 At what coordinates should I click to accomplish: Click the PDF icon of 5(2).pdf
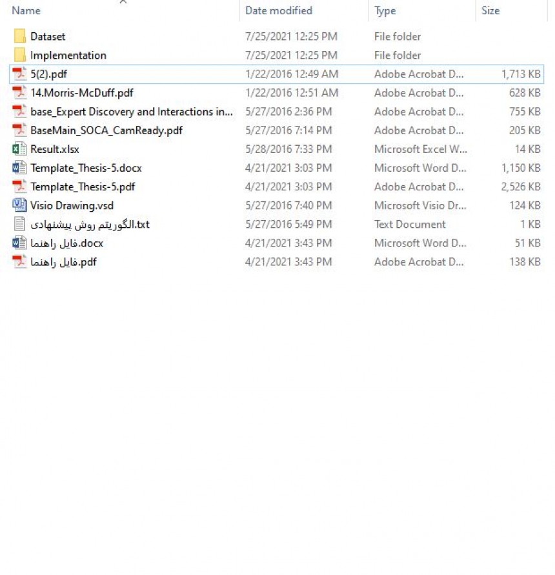19,74
